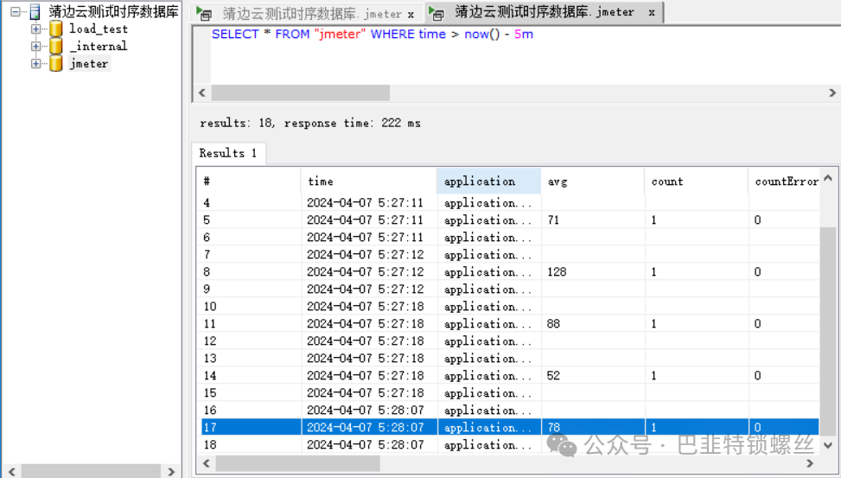Screen dimensions: 841x478
Task: Click the results and response time status text
Action: 310,124
